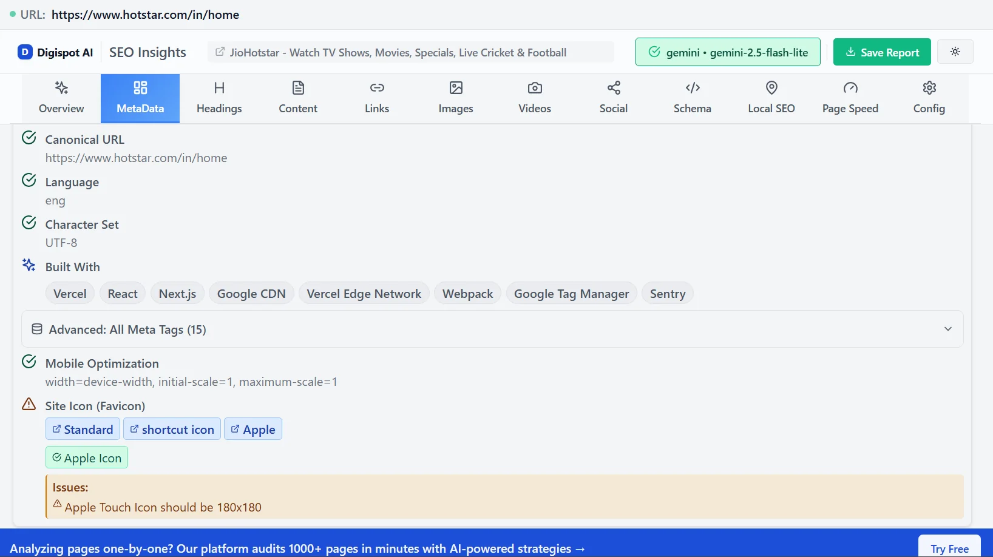Image resolution: width=993 pixels, height=557 pixels.
Task: Click the Next.js technology chip
Action: [x=177, y=293]
